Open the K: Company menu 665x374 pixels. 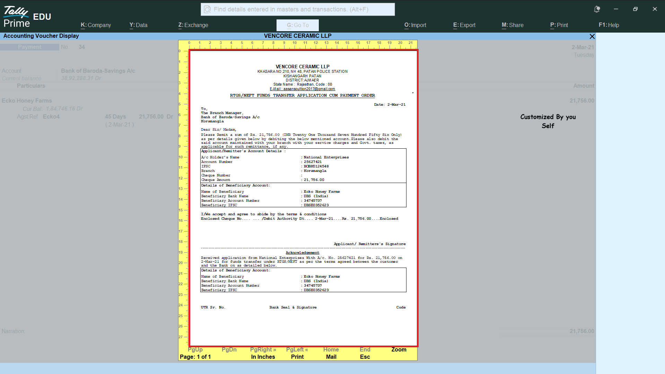(96, 25)
